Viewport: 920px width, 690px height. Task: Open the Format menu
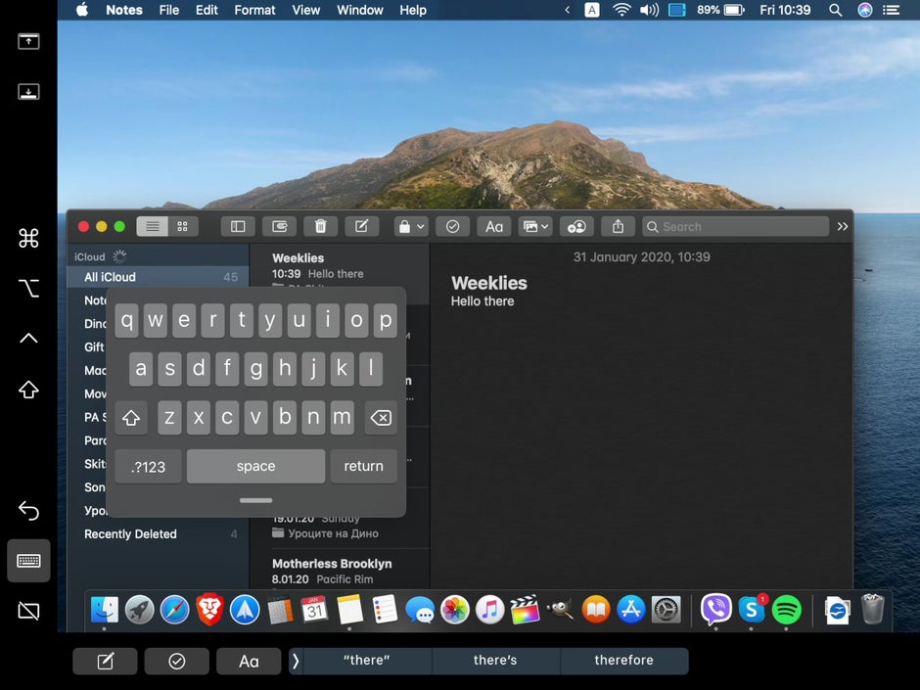[x=254, y=10]
